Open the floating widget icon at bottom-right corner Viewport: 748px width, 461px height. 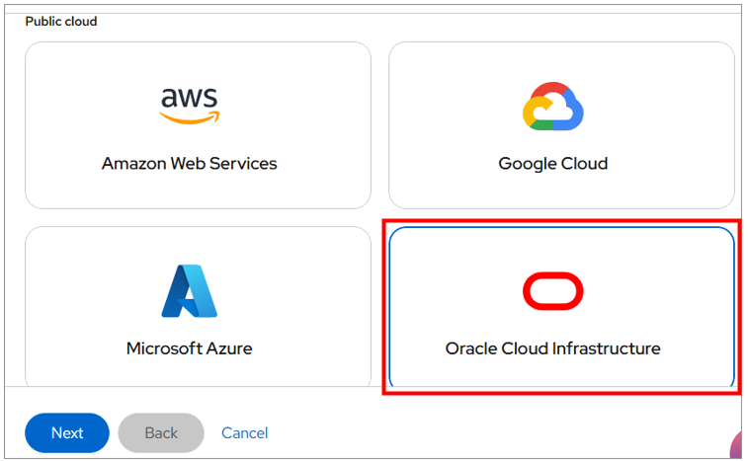coord(737,446)
